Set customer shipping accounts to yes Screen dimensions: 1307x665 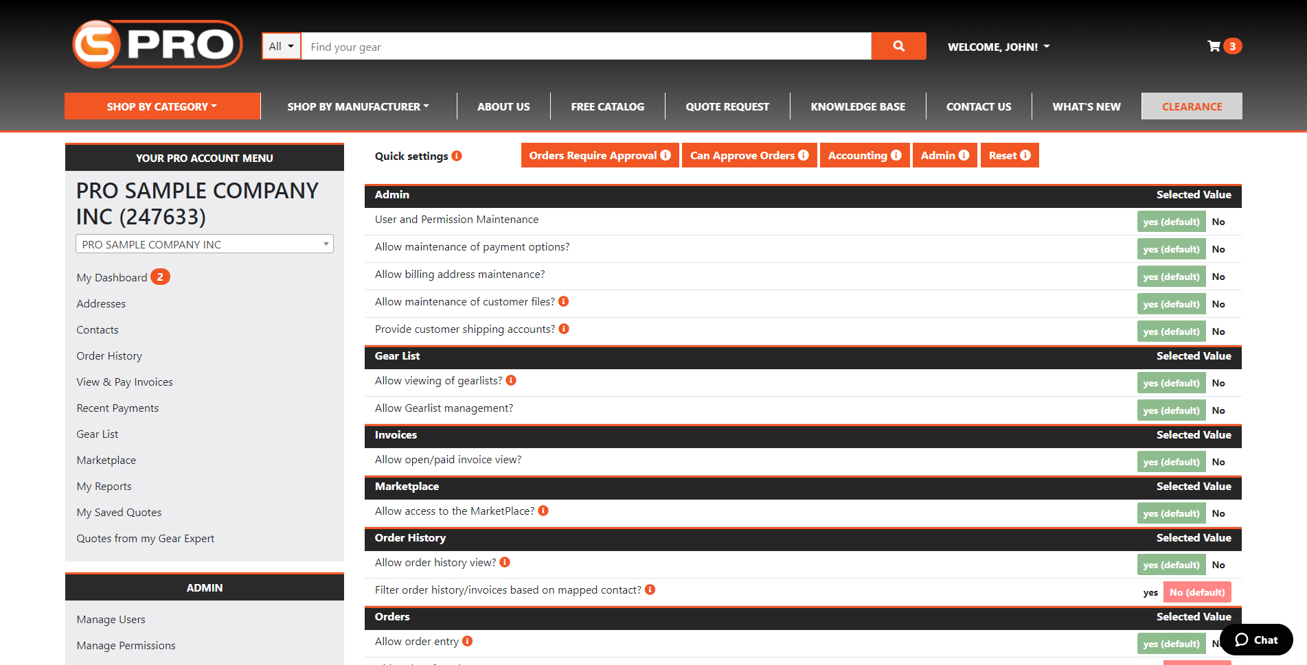tap(1171, 331)
